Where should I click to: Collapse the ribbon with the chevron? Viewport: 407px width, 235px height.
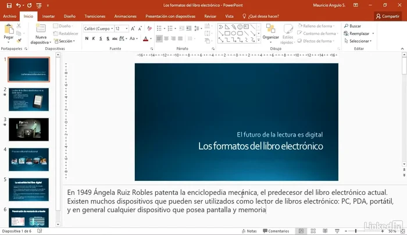coord(402,48)
